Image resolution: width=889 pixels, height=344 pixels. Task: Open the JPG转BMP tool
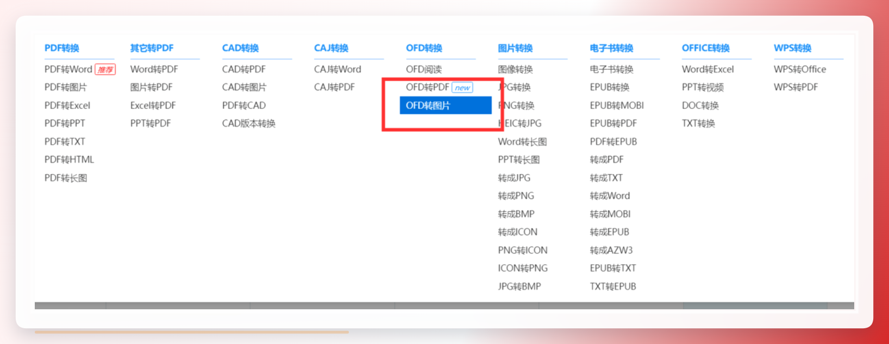click(x=519, y=286)
